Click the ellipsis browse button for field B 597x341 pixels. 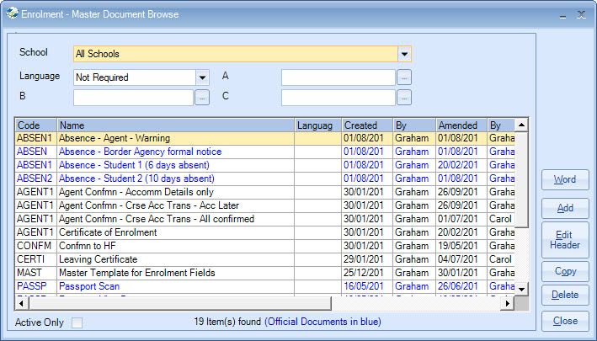(x=202, y=98)
